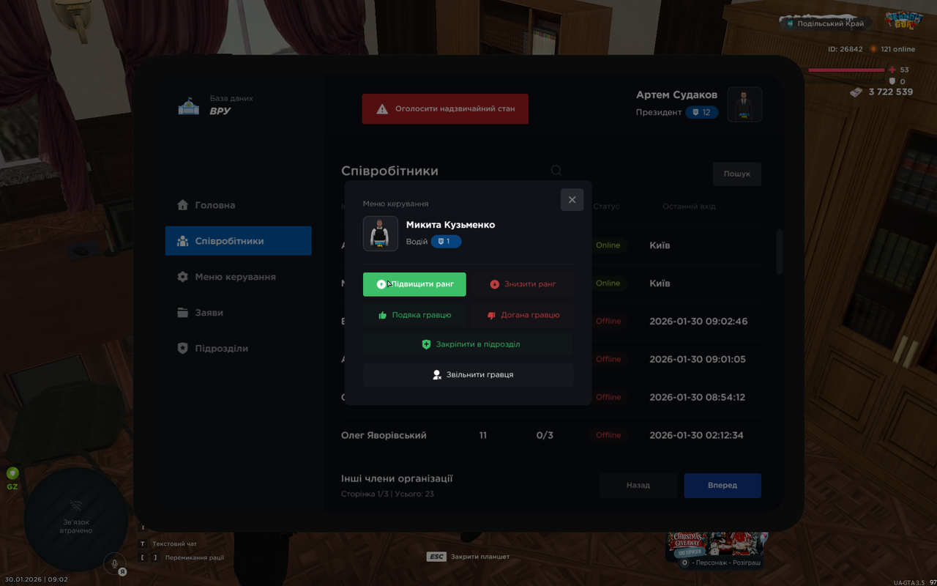Screen dimensions: 937x586
Task: Click the president's rank 12 badge
Action: (701, 113)
